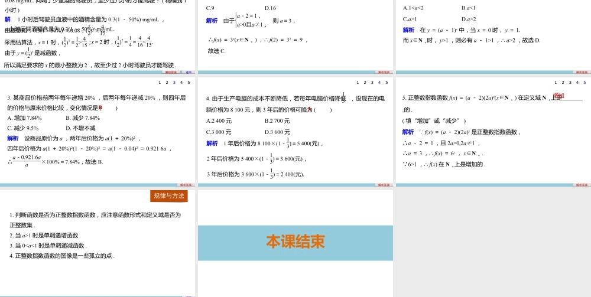Select option A.1<a<2

tap(413, 8)
